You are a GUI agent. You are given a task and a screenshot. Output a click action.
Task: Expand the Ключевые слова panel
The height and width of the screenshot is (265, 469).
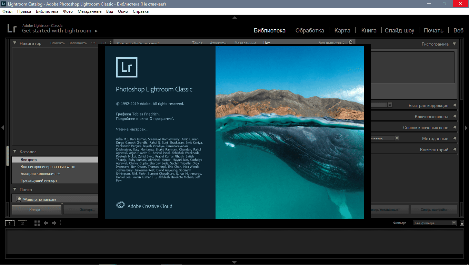[x=454, y=116]
